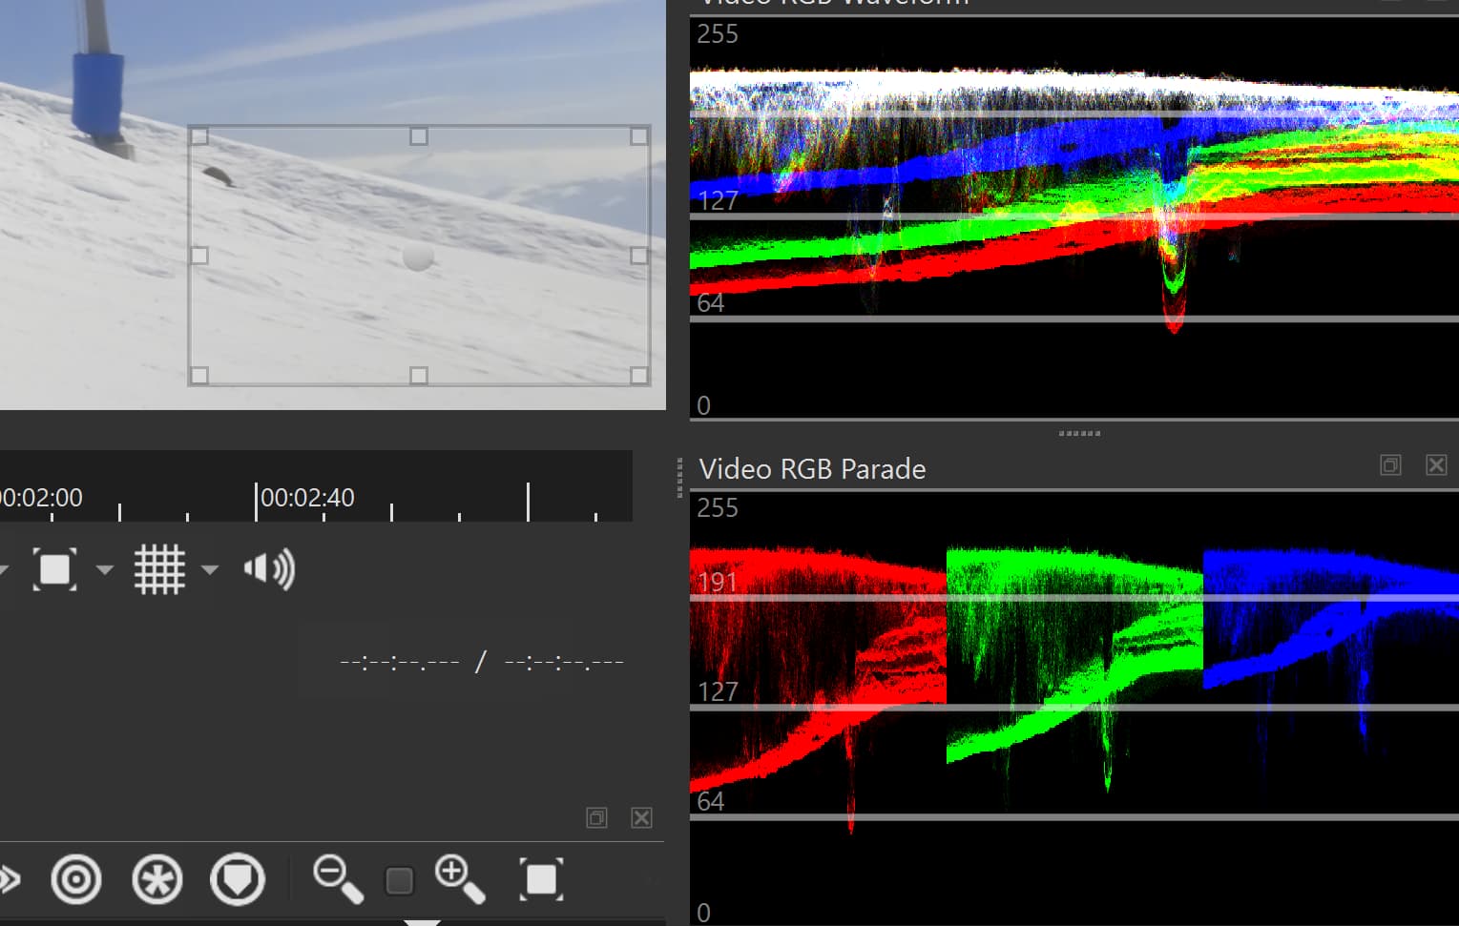1459x926 pixels.
Task: Click the center circle handle in preview
Action: [x=418, y=257]
